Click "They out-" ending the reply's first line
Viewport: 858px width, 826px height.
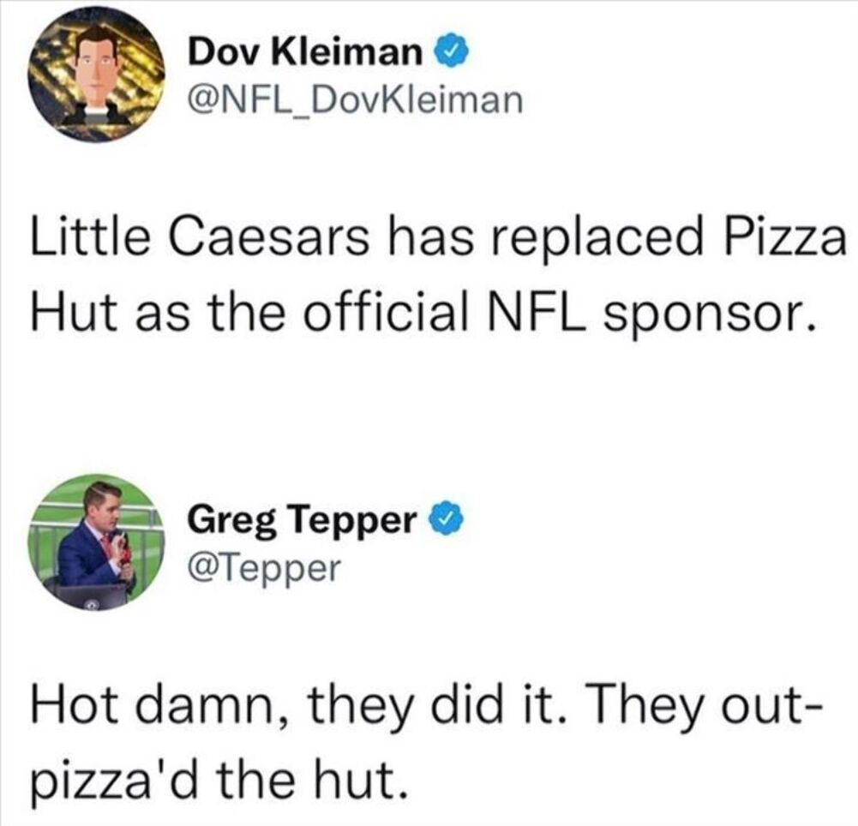pos(718,706)
